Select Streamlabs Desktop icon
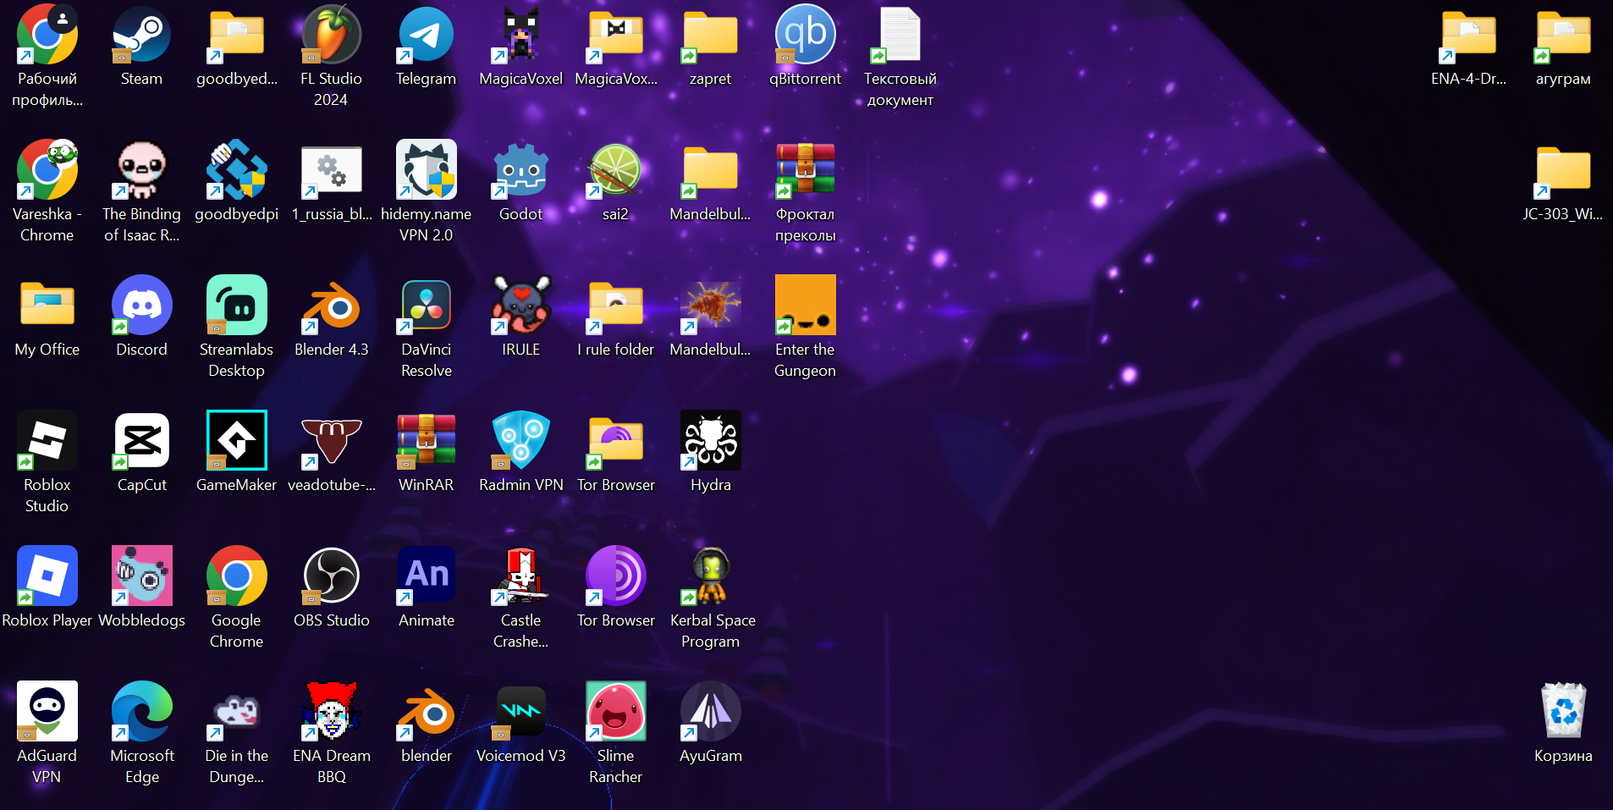The width and height of the screenshot is (1613, 810). [x=236, y=306]
